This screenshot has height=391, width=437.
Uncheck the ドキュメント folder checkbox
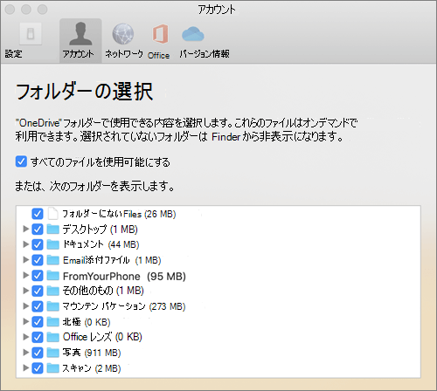pyautogui.click(x=38, y=244)
